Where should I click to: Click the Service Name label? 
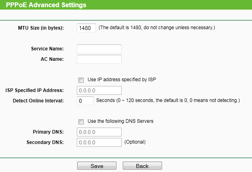point(47,49)
